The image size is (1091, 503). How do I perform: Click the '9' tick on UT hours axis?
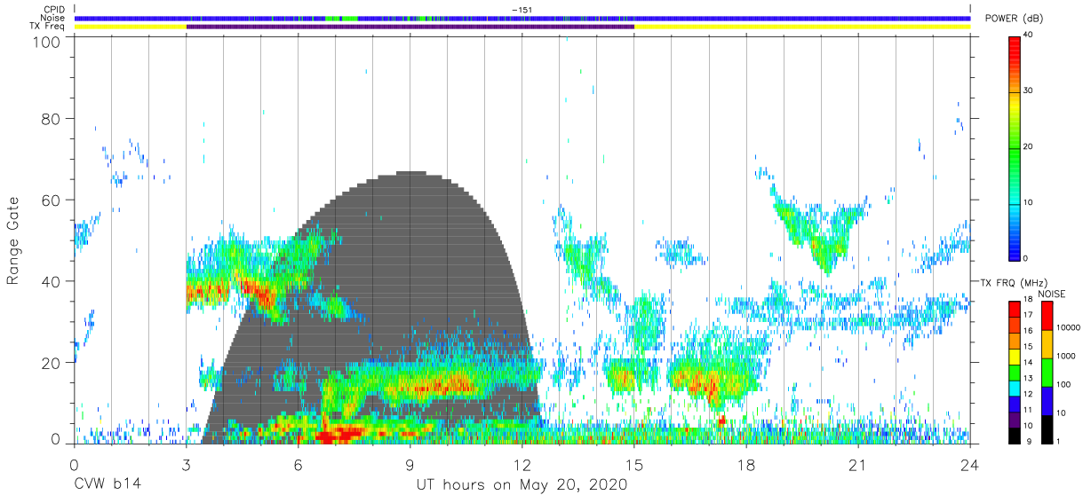pyautogui.click(x=410, y=463)
